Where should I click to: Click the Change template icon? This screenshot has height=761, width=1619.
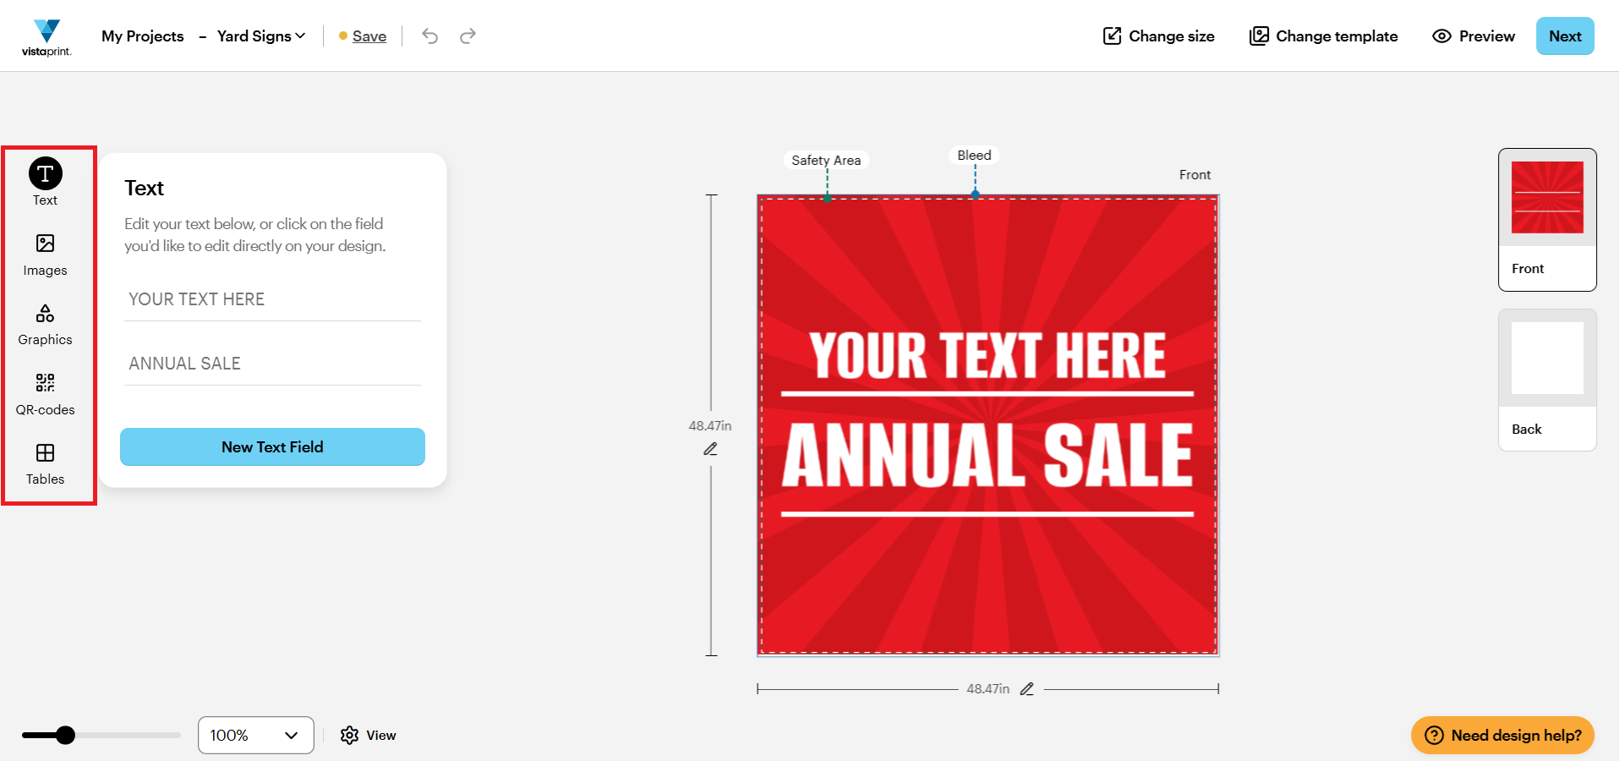[x=1260, y=36]
